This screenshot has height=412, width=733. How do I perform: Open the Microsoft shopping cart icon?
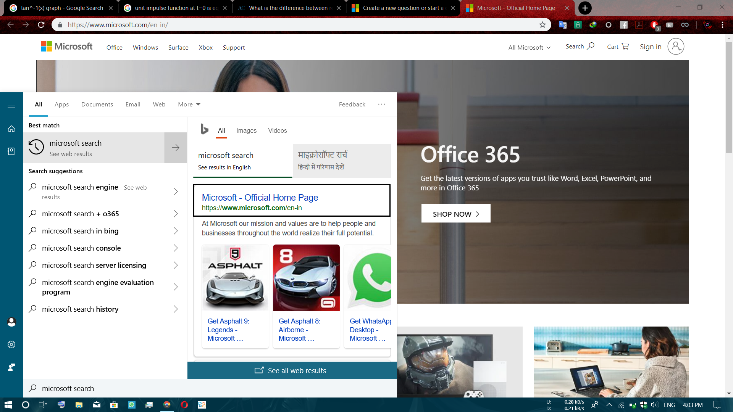625,47
